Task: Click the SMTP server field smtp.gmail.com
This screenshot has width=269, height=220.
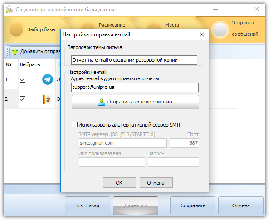Action: (x=123, y=143)
